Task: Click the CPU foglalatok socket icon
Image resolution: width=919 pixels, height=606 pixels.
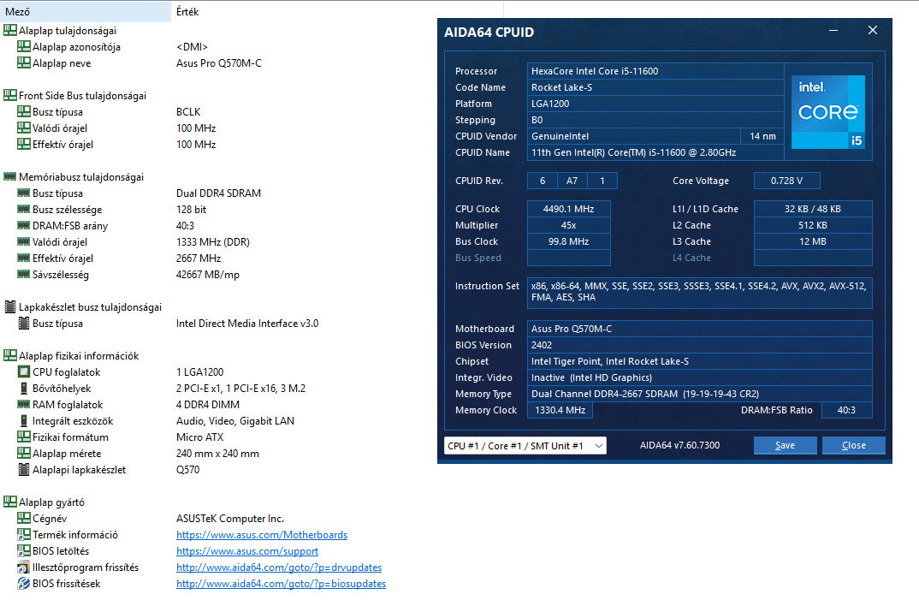Action: click(x=24, y=371)
